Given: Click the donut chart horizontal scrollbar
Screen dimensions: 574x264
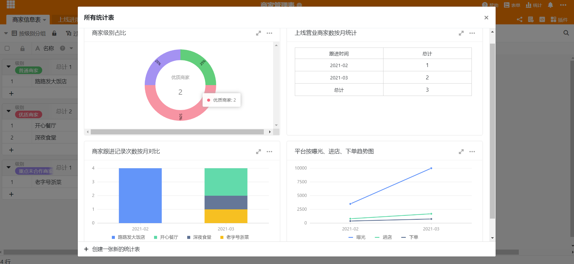Looking at the screenshot, I should (x=177, y=132).
